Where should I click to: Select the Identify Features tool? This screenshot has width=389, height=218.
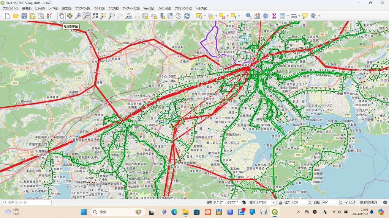(x=248, y=16)
